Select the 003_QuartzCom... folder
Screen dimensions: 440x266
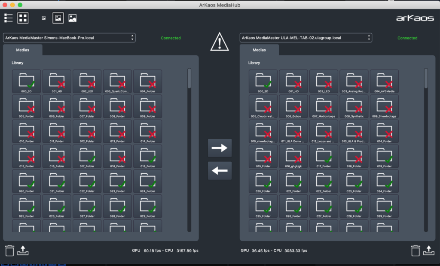pos(117,81)
